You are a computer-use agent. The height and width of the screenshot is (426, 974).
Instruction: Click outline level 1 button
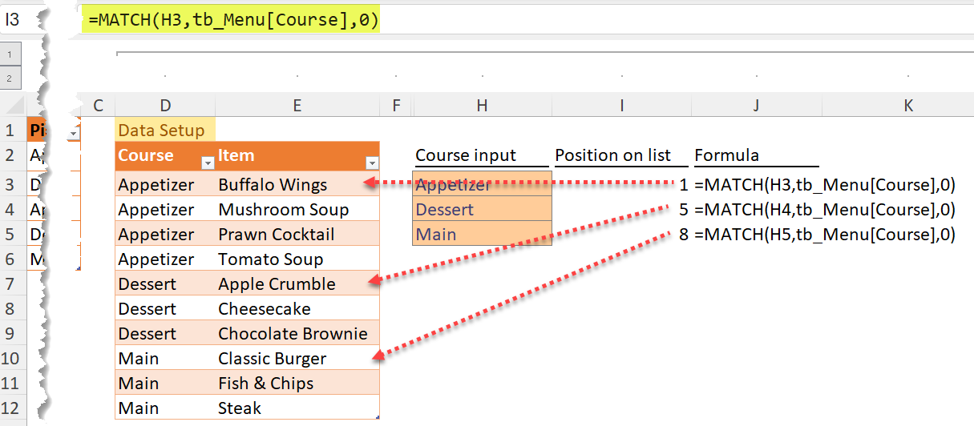tap(10, 54)
